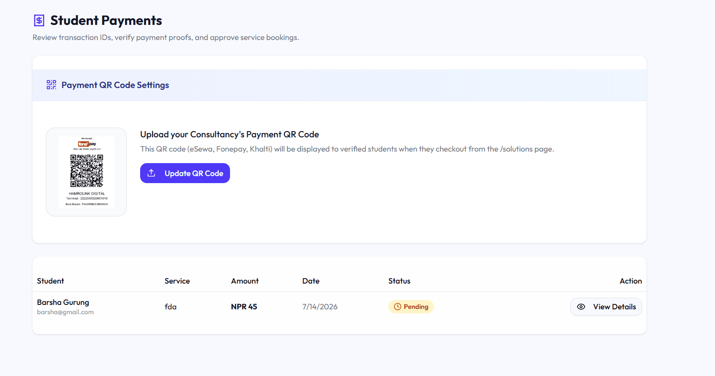The height and width of the screenshot is (376, 715).
Task: Select the student name Barsha Gurung
Action: (63, 302)
